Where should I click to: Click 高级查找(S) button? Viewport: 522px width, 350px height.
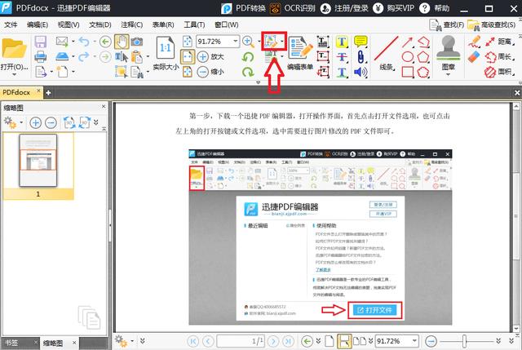tap(492, 24)
